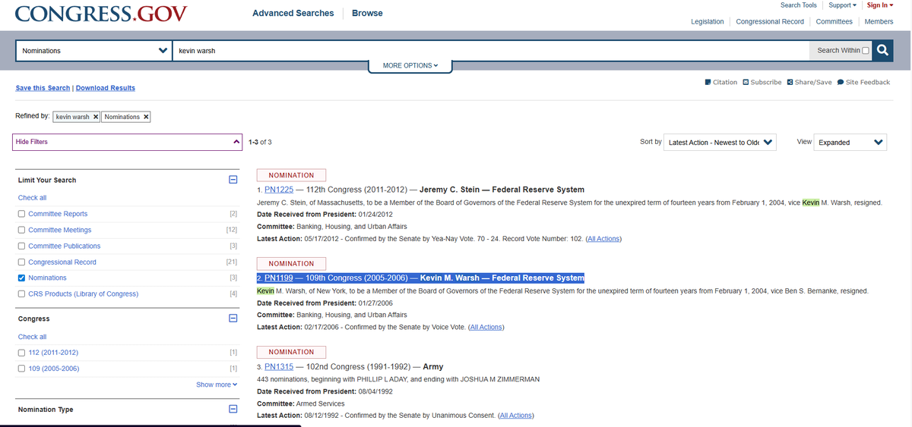Click the search box containing 'kevin warsh'
The image size is (912, 427).
point(491,51)
